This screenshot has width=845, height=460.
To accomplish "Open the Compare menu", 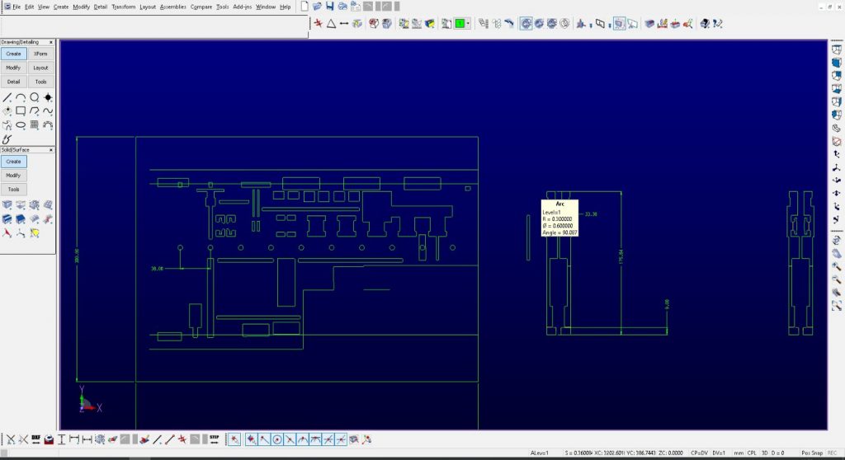I will (201, 7).
